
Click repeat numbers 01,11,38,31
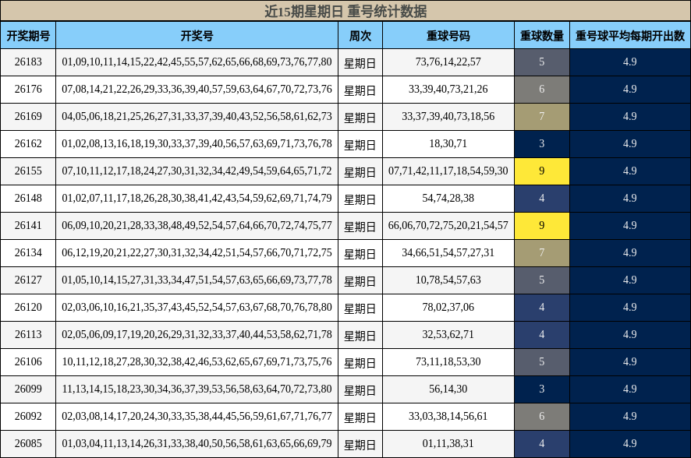[448, 444]
